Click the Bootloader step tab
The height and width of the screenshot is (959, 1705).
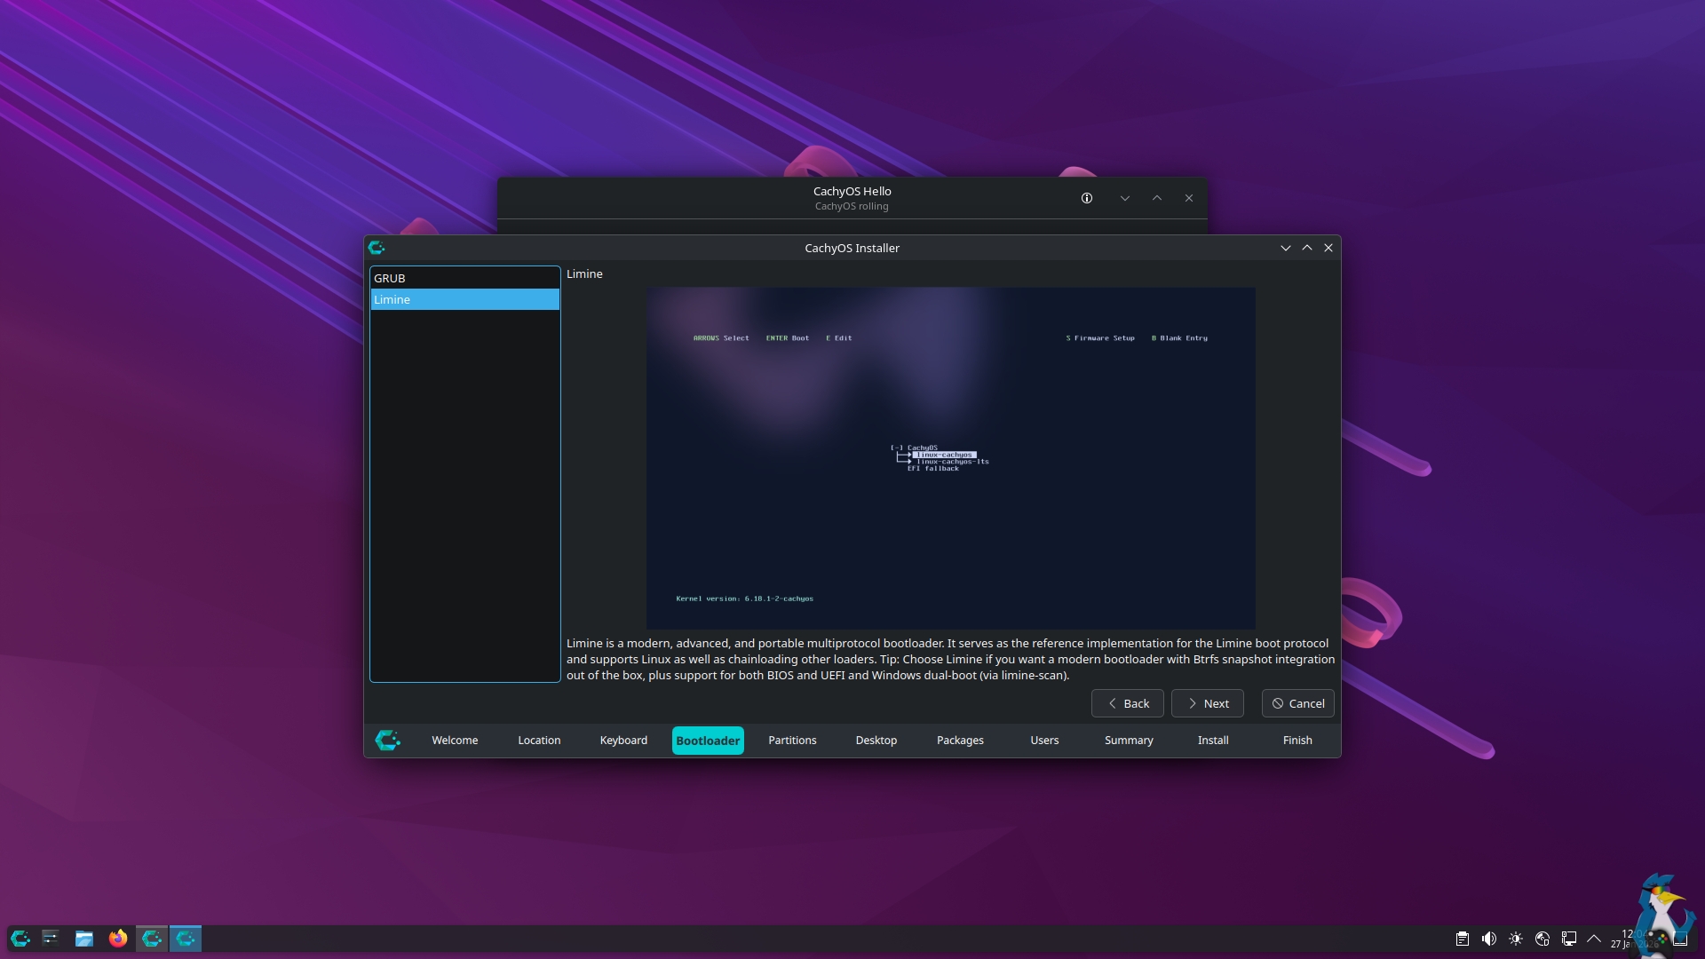(708, 741)
